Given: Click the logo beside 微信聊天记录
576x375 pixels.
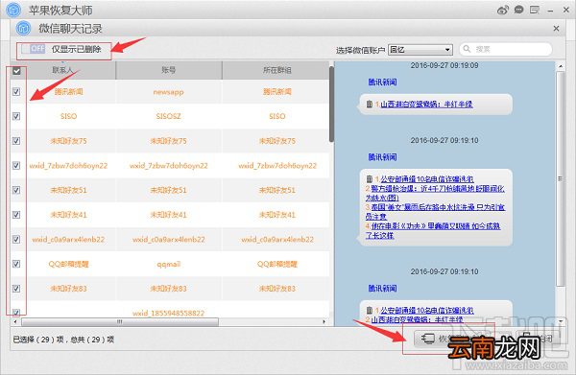Looking at the screenshot, I should (24, 28).
